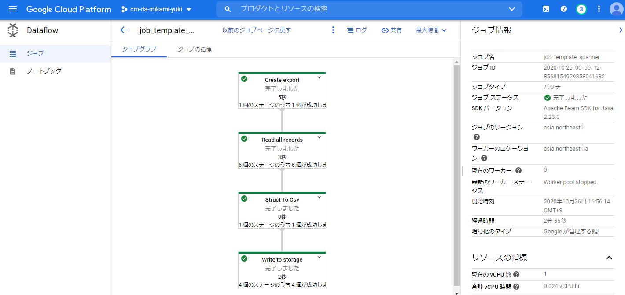
Task: Open the utilities three-dot menu near the avatar
Action: point(598,9)
